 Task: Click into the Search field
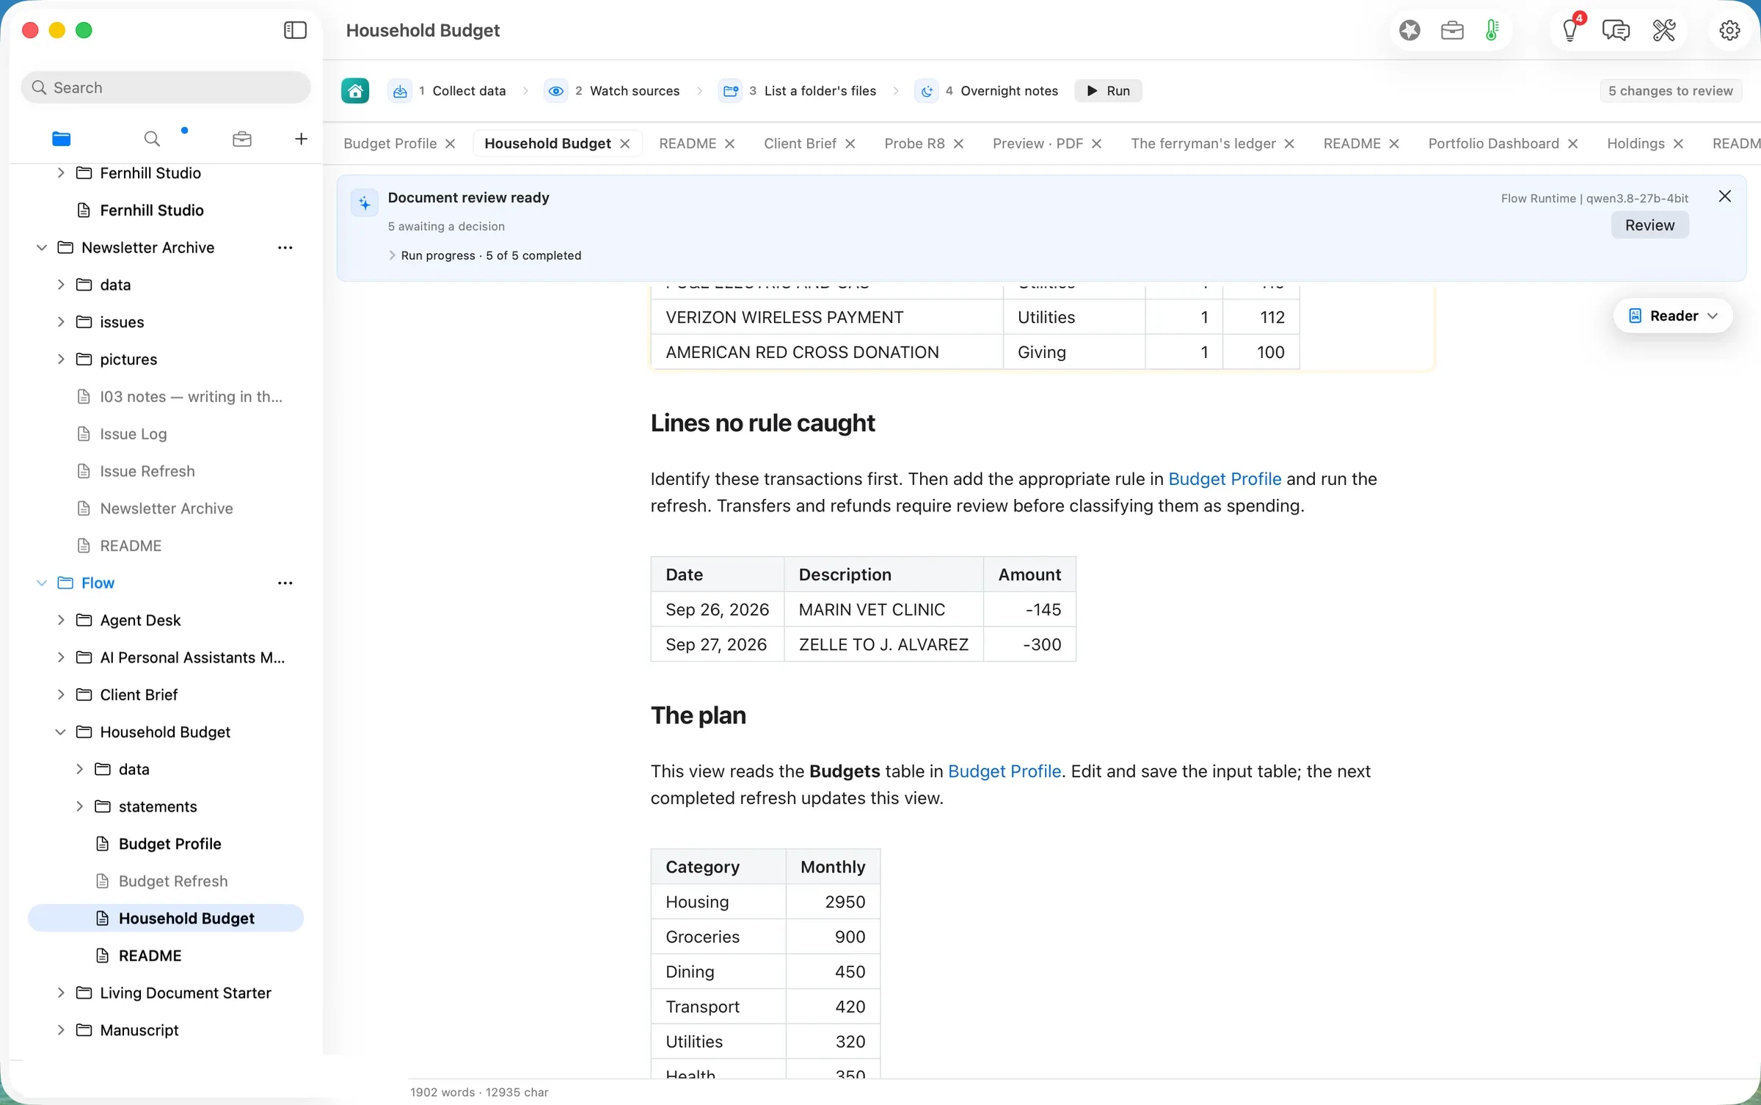pyautogui.click(x=166, y=88)
